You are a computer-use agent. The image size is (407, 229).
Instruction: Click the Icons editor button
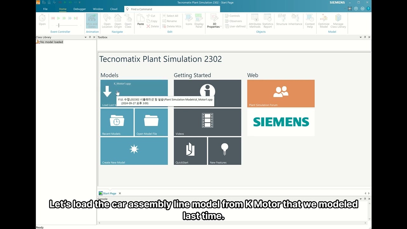189,20
